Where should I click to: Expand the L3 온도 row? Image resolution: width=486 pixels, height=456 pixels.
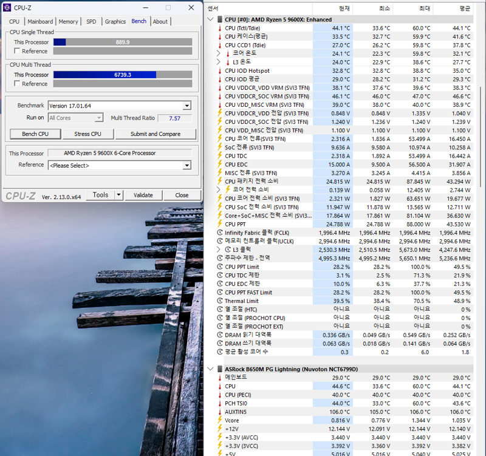pyautogui.click(x=219, y=63)
